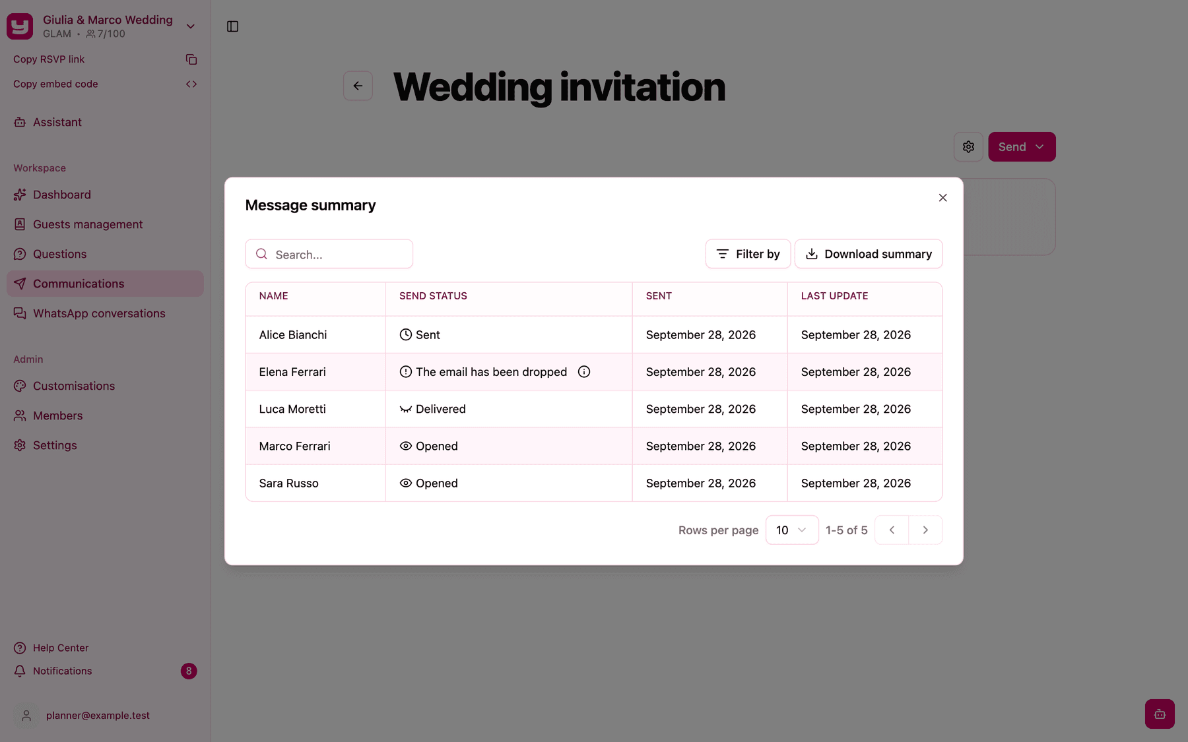Open message settings gear icon
1188x742 pixels.
968,146
